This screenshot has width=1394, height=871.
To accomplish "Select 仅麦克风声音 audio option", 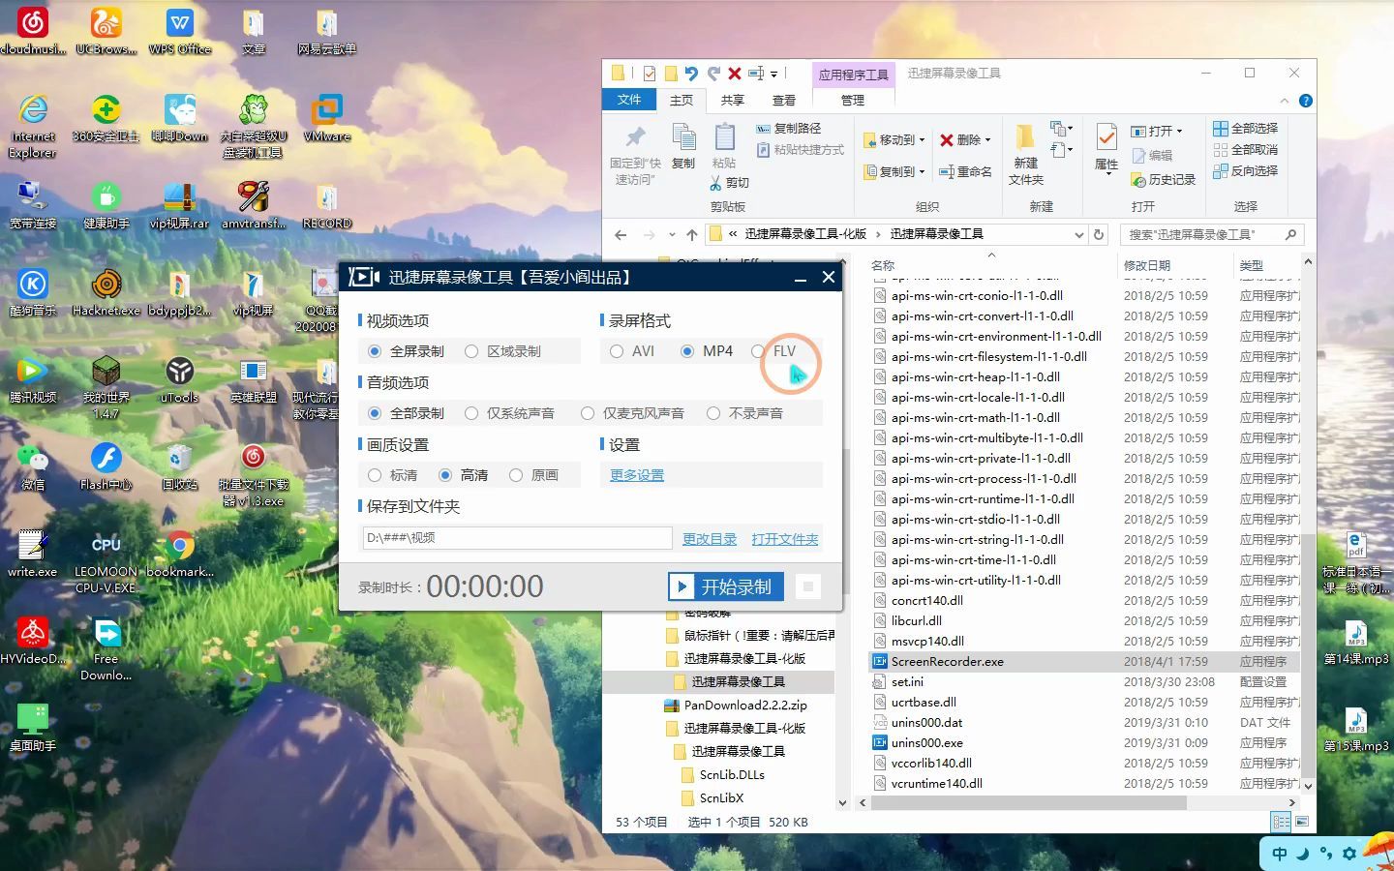I will [633, 413].
